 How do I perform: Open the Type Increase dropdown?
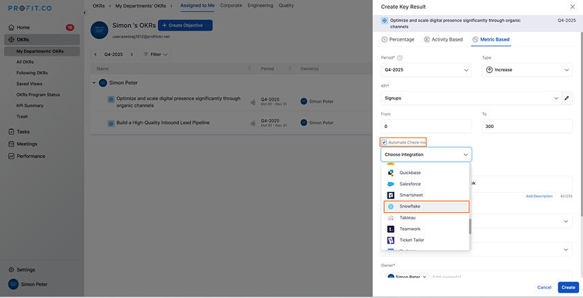click(x=527, y=70)
